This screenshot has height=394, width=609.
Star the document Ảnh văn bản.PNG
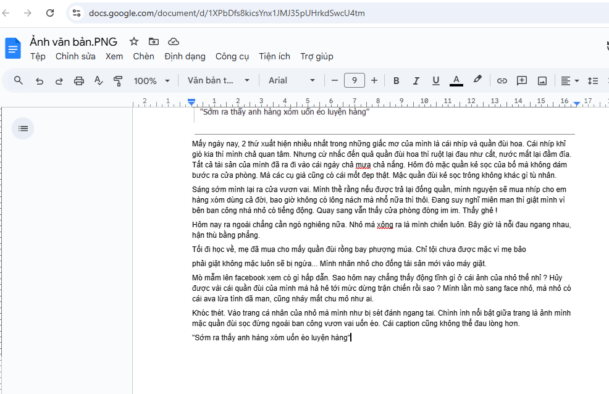tap(134, 41)
